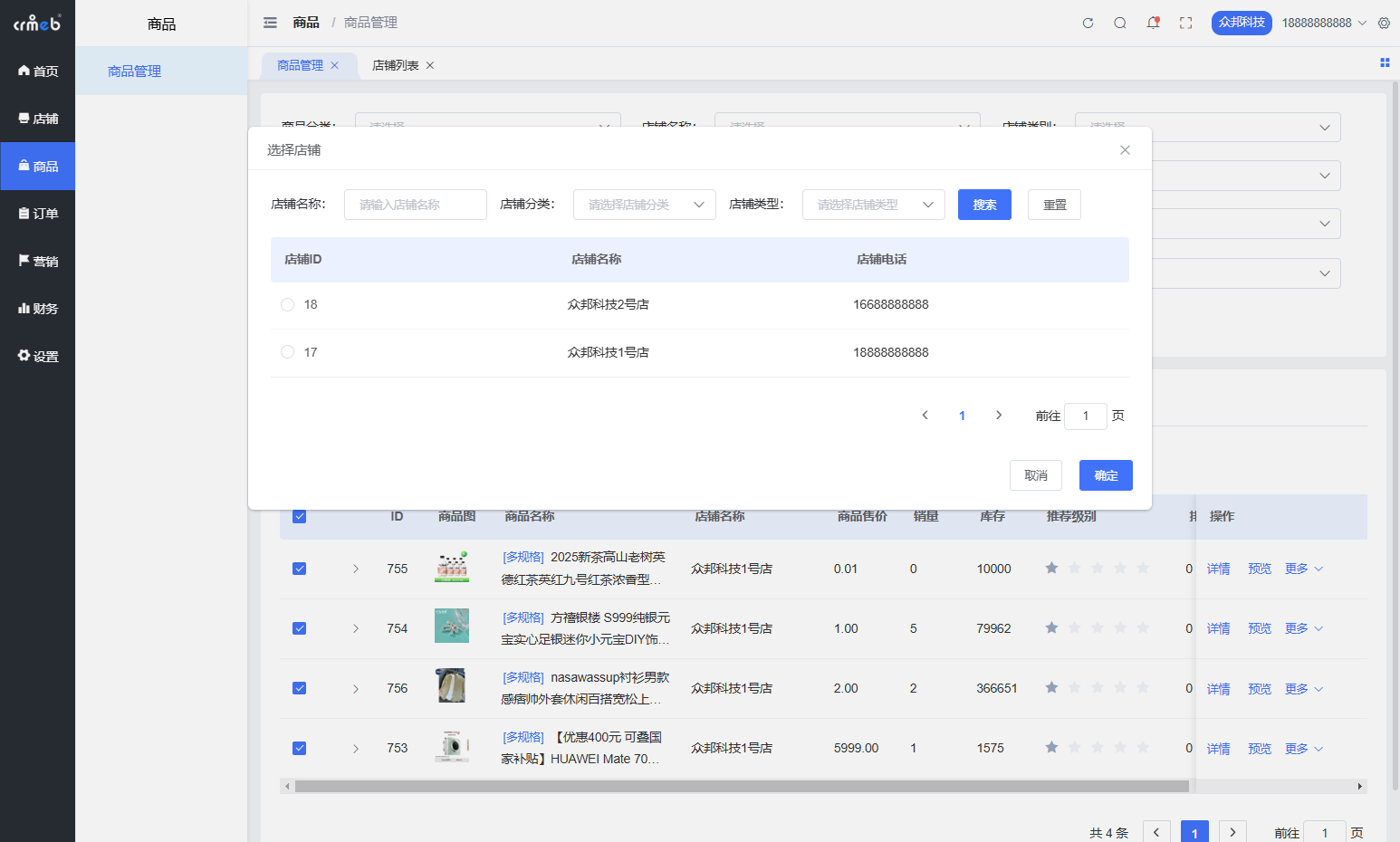Open 订单 in the left sidebar
The image size is (1400, 842).
click(38, 214)
